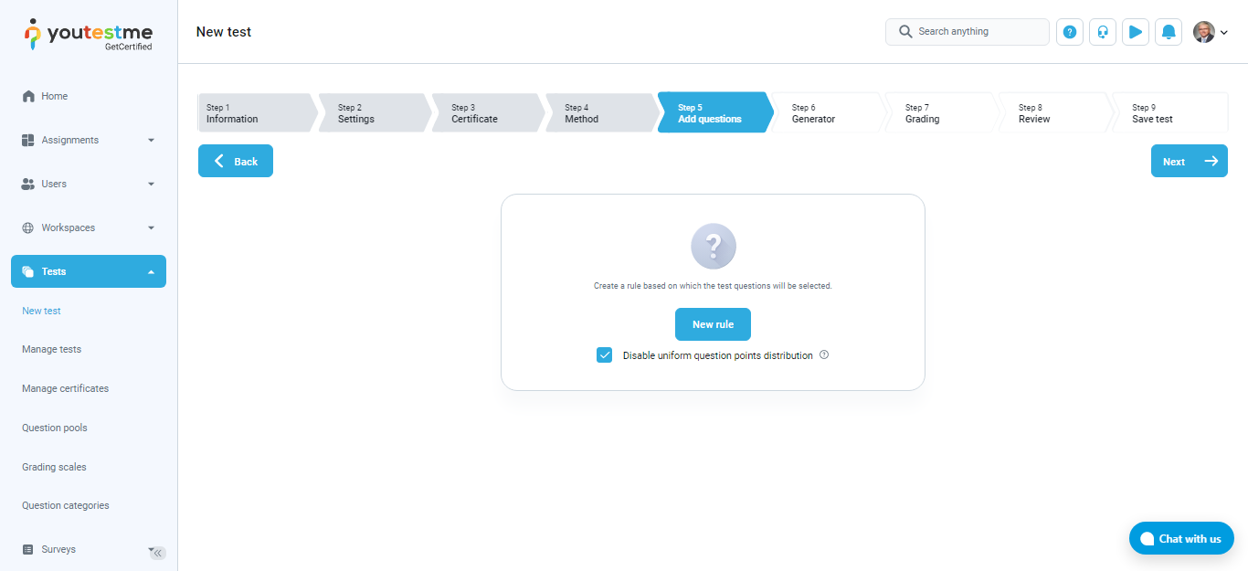Go to Step 6 Generator
Screen dimensions: 1248x571
pos(825,113)
